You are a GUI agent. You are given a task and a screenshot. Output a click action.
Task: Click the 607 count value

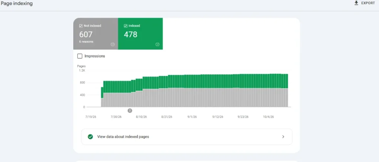coord(86,34)
